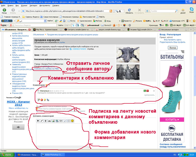Click the Разное (85) category link
Image resolution: width=196 pixels, height=157 pixels.
pos(17,93)
